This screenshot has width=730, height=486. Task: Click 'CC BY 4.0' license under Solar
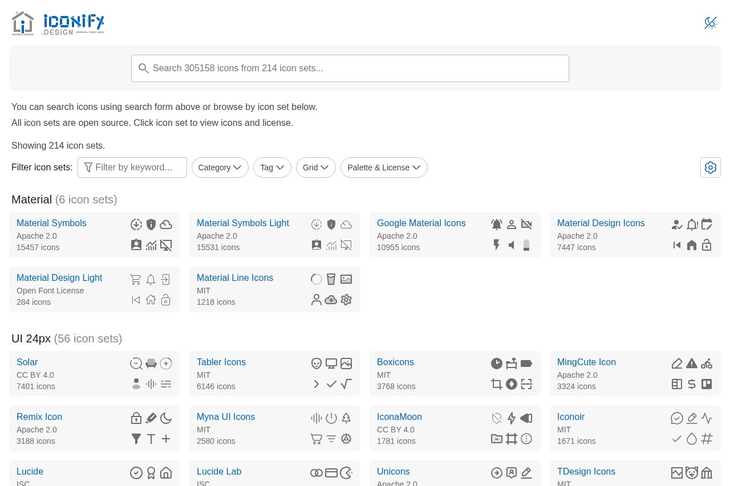tap(35, 375)
